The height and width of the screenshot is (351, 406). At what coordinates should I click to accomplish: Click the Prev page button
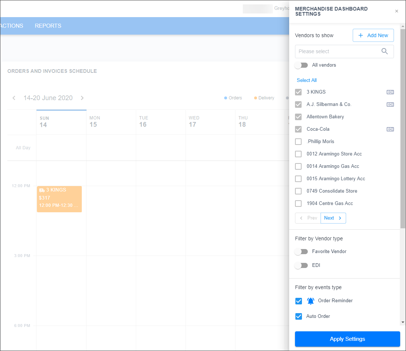click(308, 218)
